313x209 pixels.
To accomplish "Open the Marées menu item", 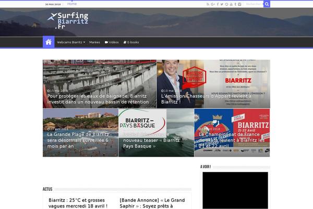I will [94, 42].
